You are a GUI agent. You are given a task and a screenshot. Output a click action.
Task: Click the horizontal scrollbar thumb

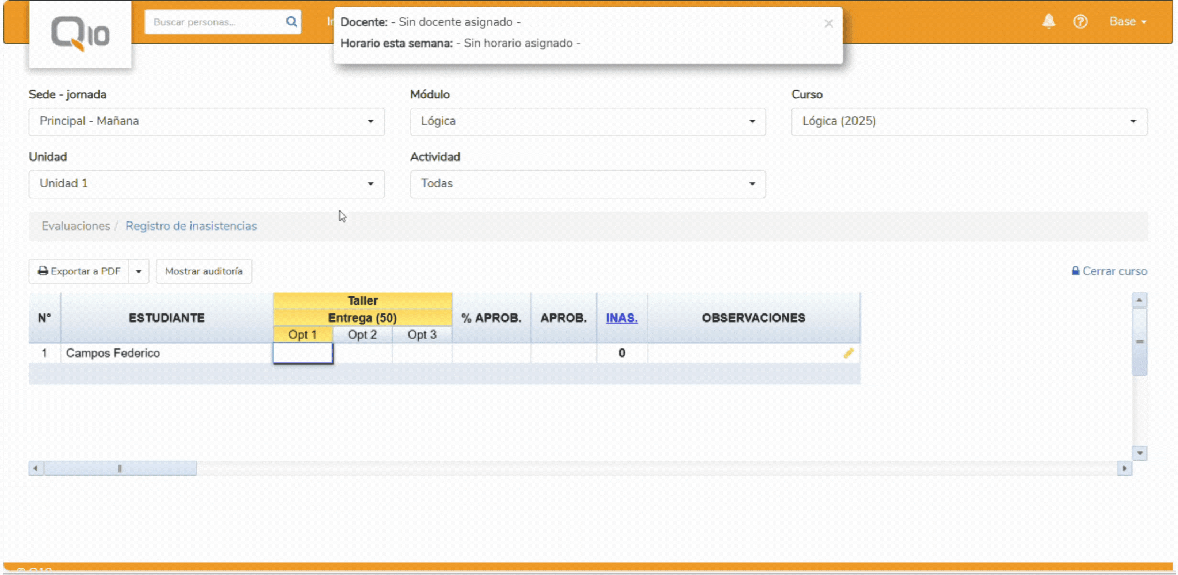pos(120,469)
